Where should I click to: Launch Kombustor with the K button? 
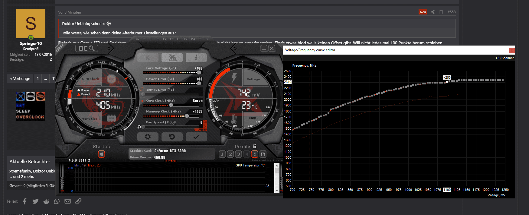[x=148, y=57]
